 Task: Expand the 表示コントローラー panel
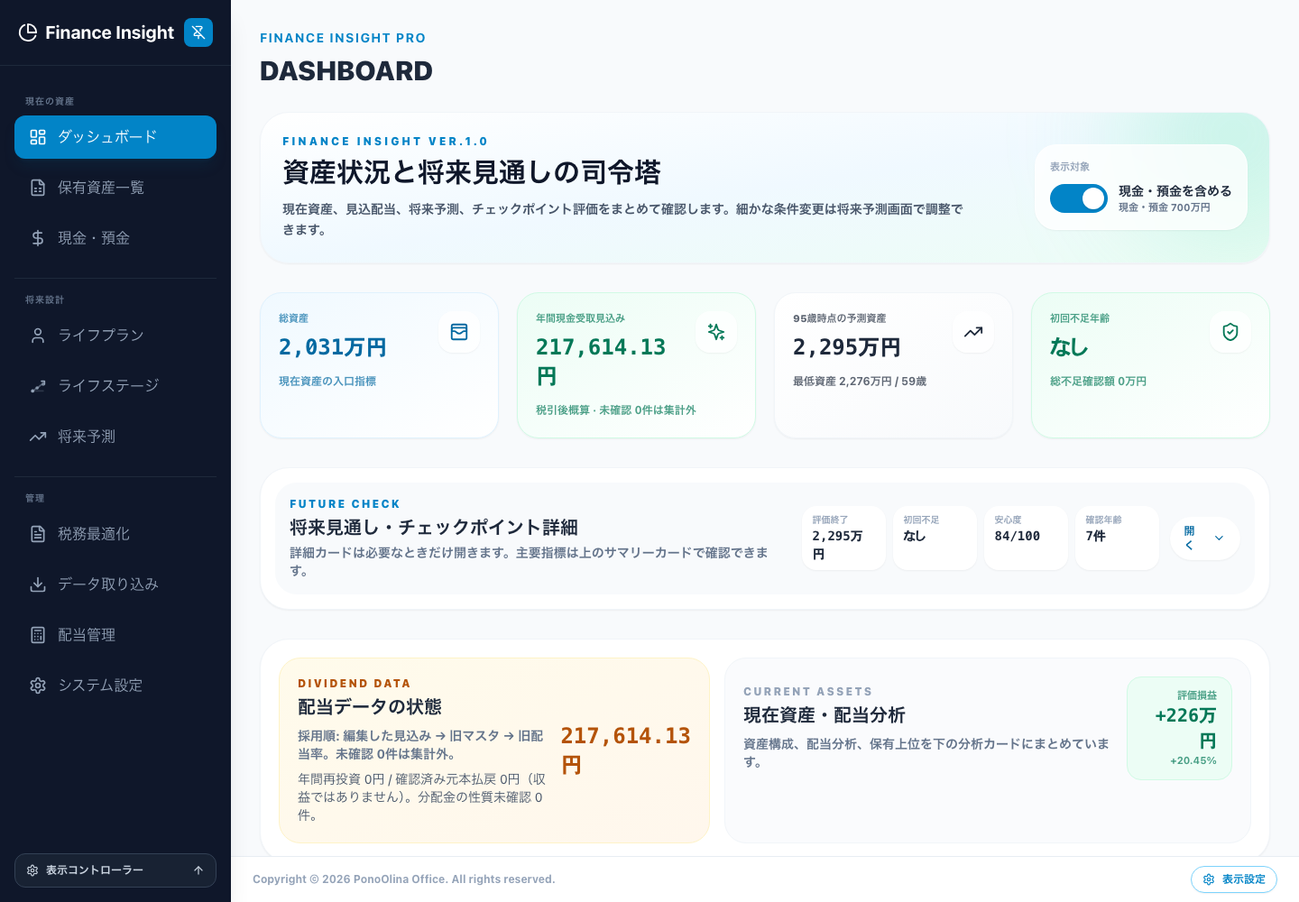tap(115, 870)
